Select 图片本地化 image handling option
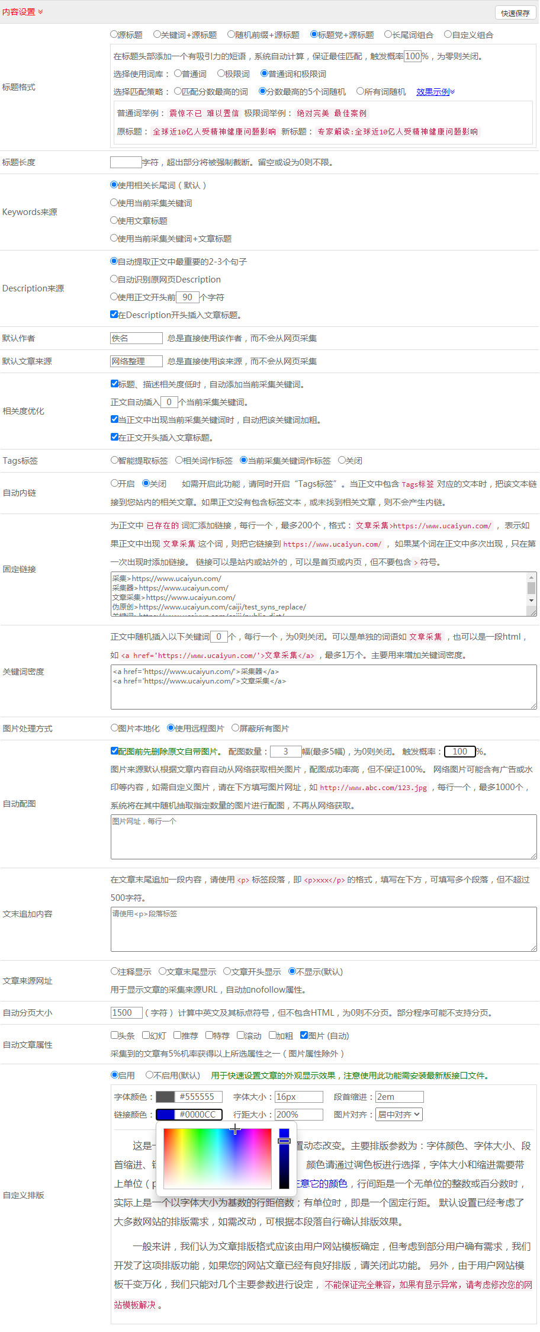This screenshot has height=1332, width=540. point(114,728)
